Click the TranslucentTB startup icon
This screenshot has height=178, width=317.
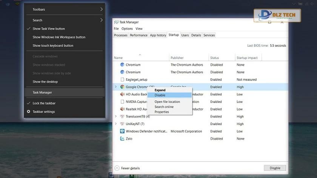coord(122,116)
